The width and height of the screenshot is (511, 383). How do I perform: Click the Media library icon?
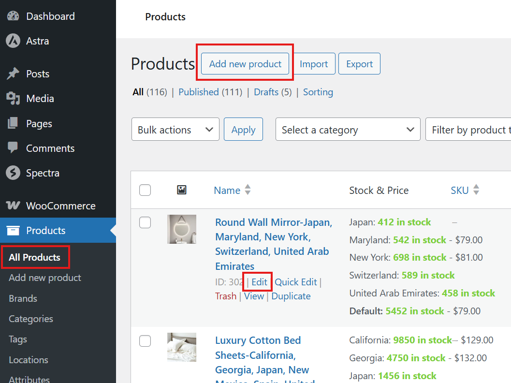[x=13, y=99]
